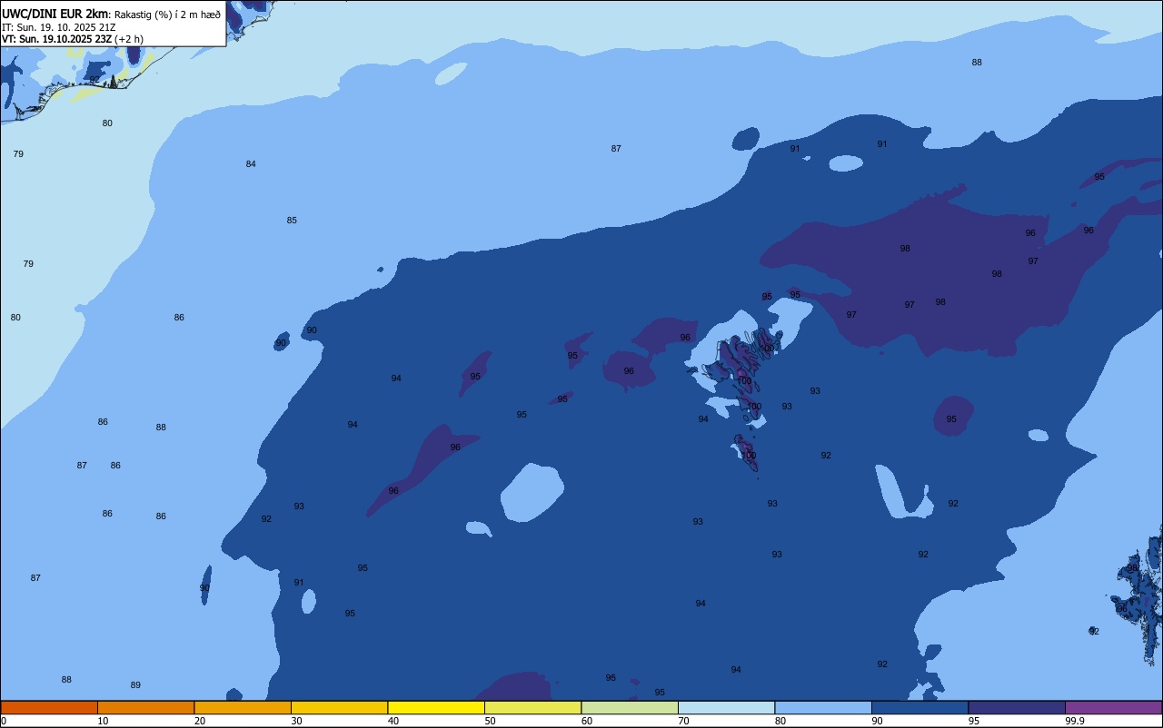The height and width of the screenshot is (728, 1163).
Task: Click the humidity value '89' on the map
Action: 135,685
